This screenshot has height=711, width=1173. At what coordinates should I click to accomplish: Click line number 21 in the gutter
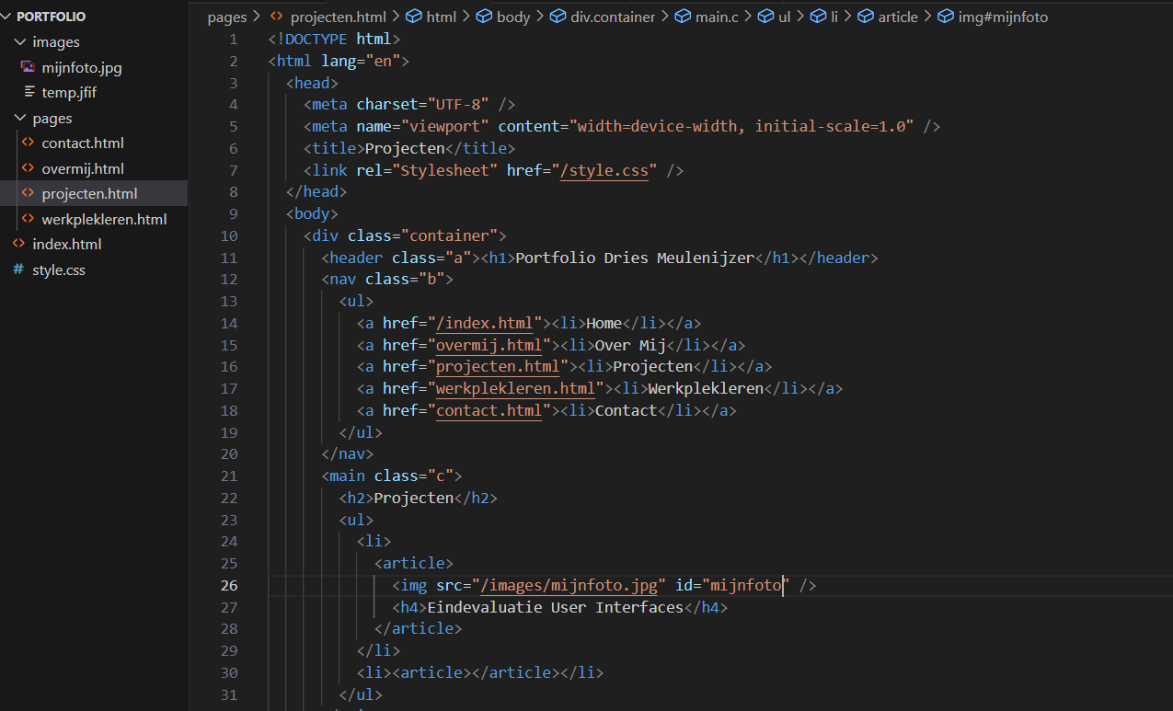click(x=228, y=476)
